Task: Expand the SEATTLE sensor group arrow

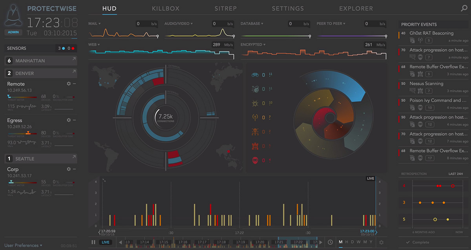Action: (74, 157)
